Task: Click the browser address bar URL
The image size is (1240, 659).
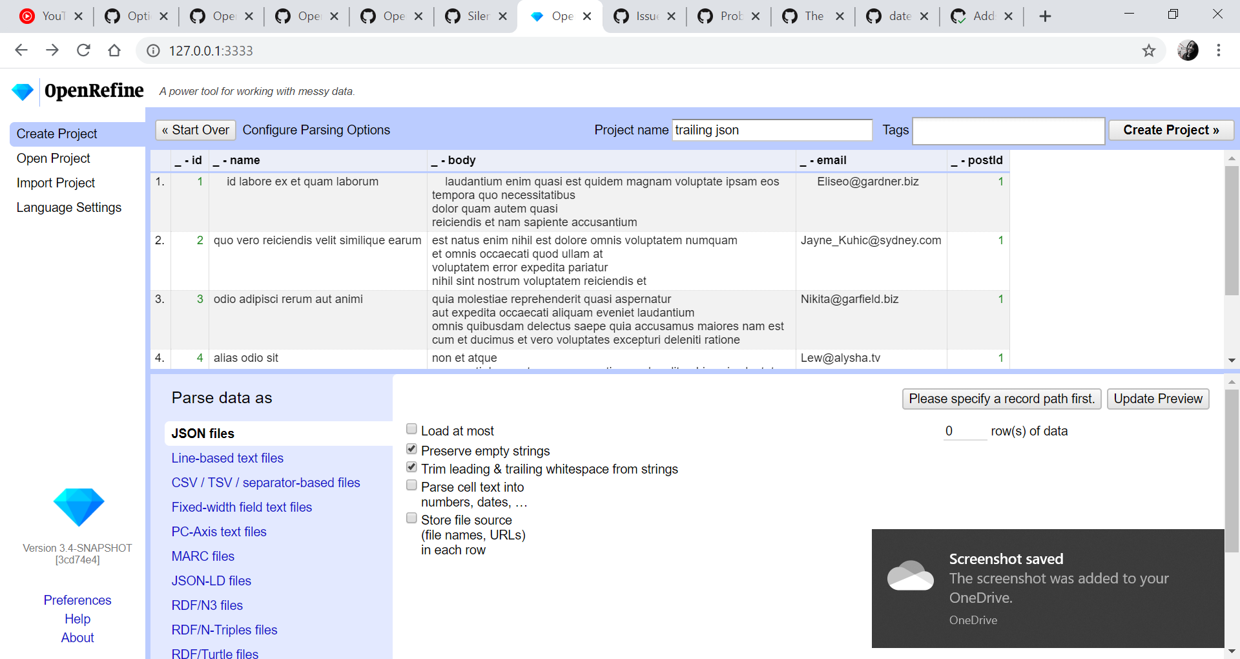Action: (211, 50)
